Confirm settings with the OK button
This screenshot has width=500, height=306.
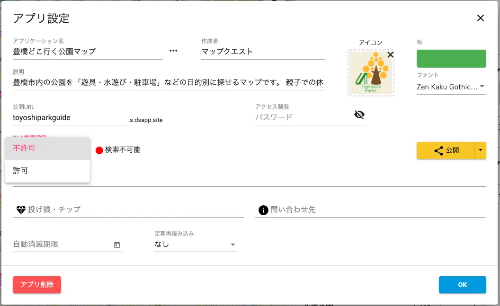click(x=463, y=285)
